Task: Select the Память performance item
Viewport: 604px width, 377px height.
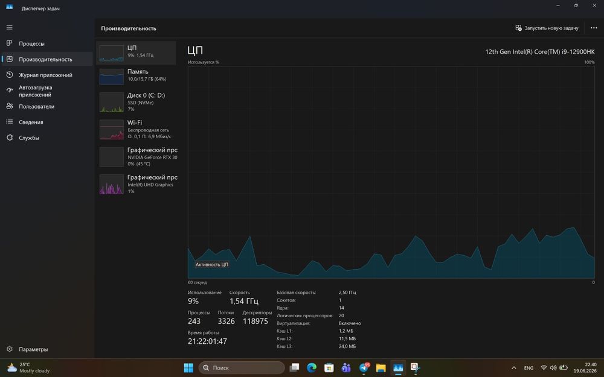Action: 136,76
